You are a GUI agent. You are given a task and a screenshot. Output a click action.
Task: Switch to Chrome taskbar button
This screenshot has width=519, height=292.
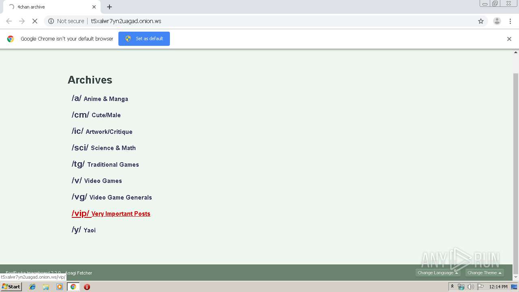(x=73, y=287)
